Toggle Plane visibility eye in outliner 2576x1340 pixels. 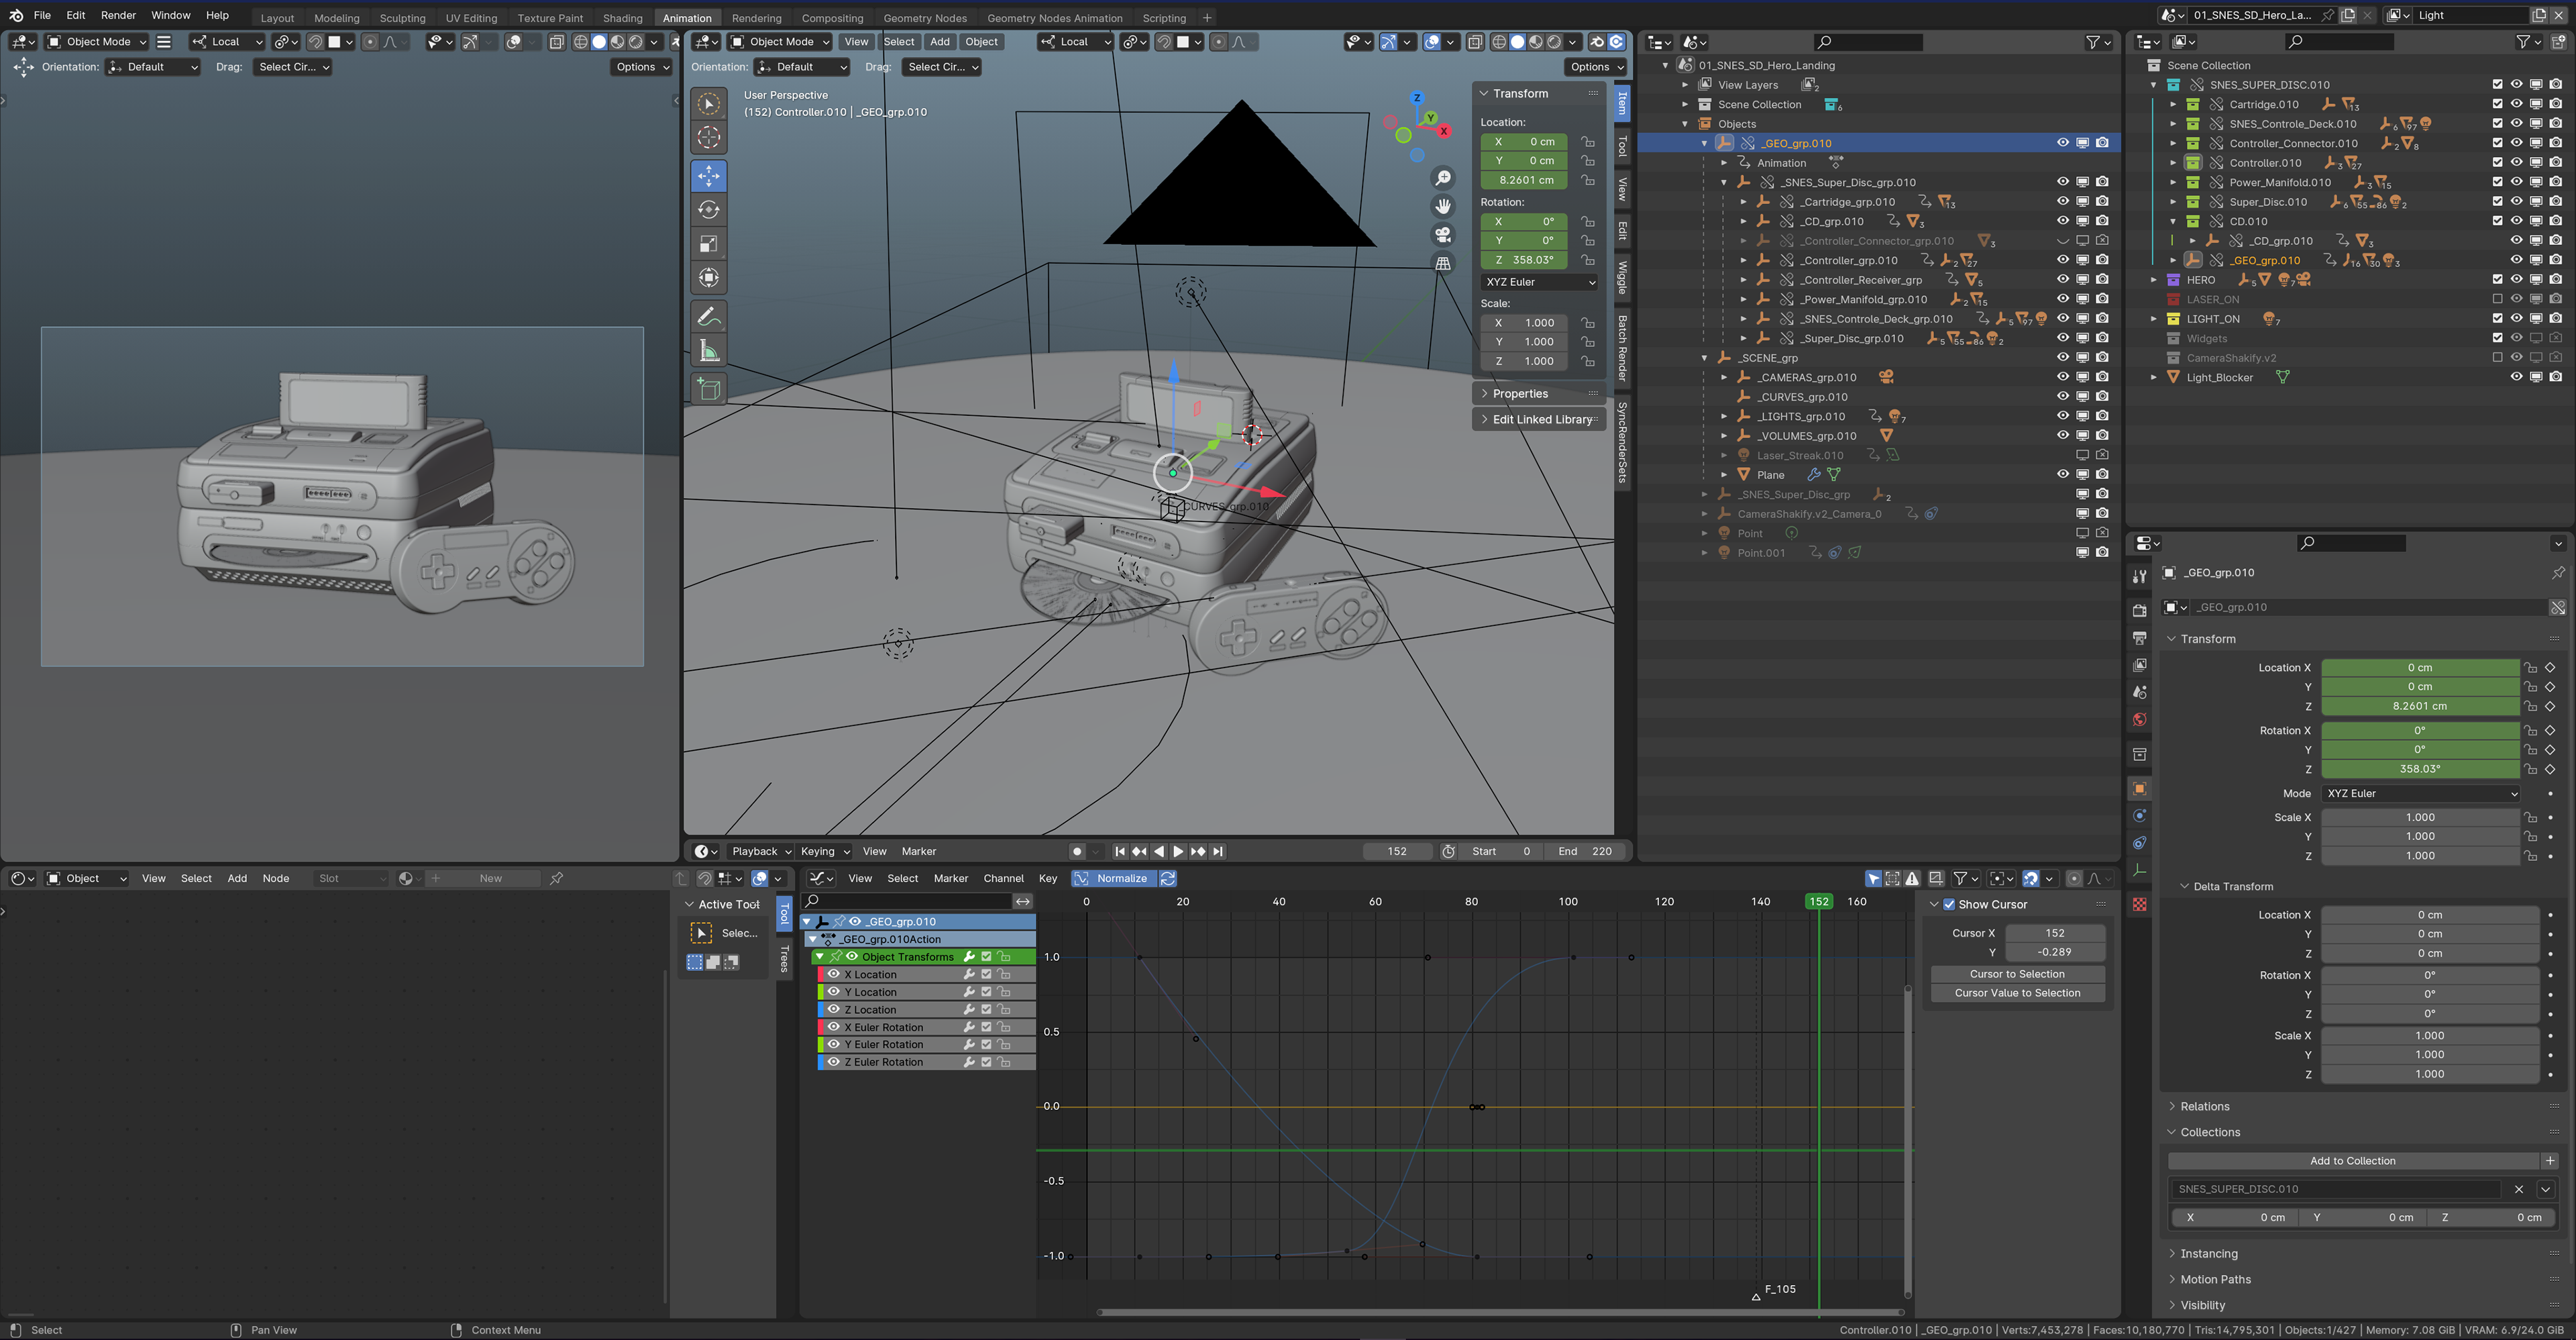point(2062,474)
